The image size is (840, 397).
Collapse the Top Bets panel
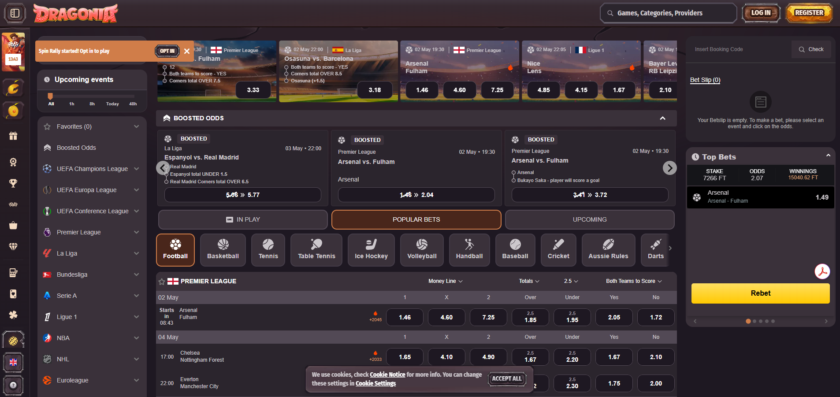click(x=828, y=156)
